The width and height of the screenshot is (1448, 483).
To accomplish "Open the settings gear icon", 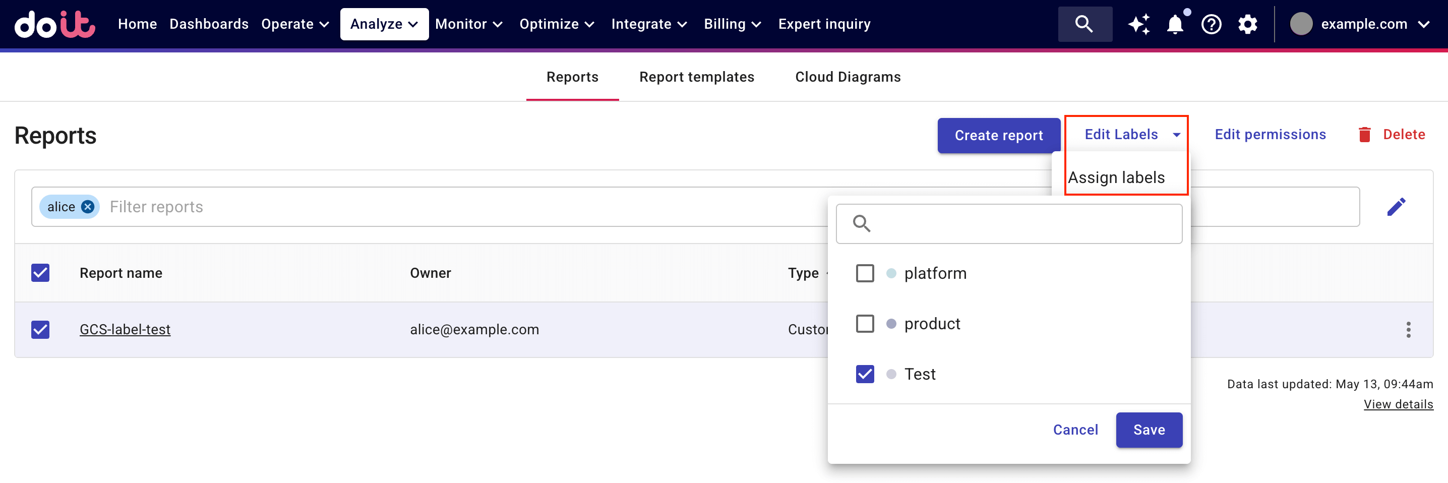I will (1247, 24).
